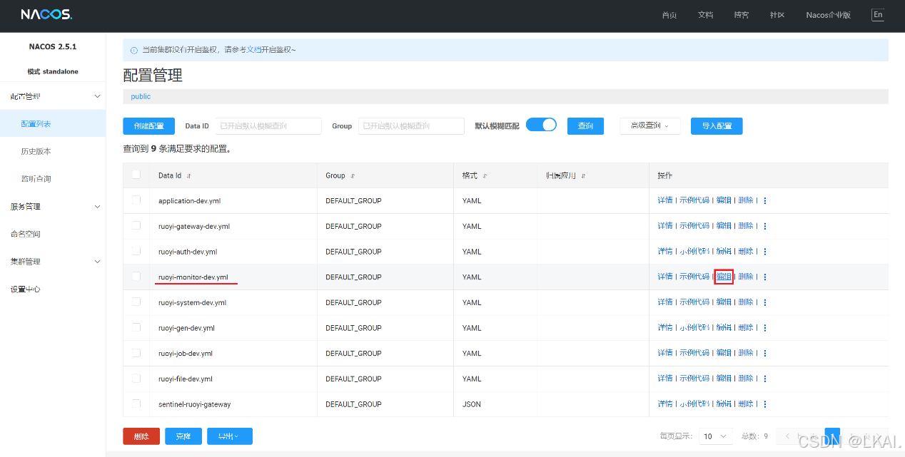Sort the table by Data Id column icon
This screenshot has height=457, width=905.
(189, 175)
